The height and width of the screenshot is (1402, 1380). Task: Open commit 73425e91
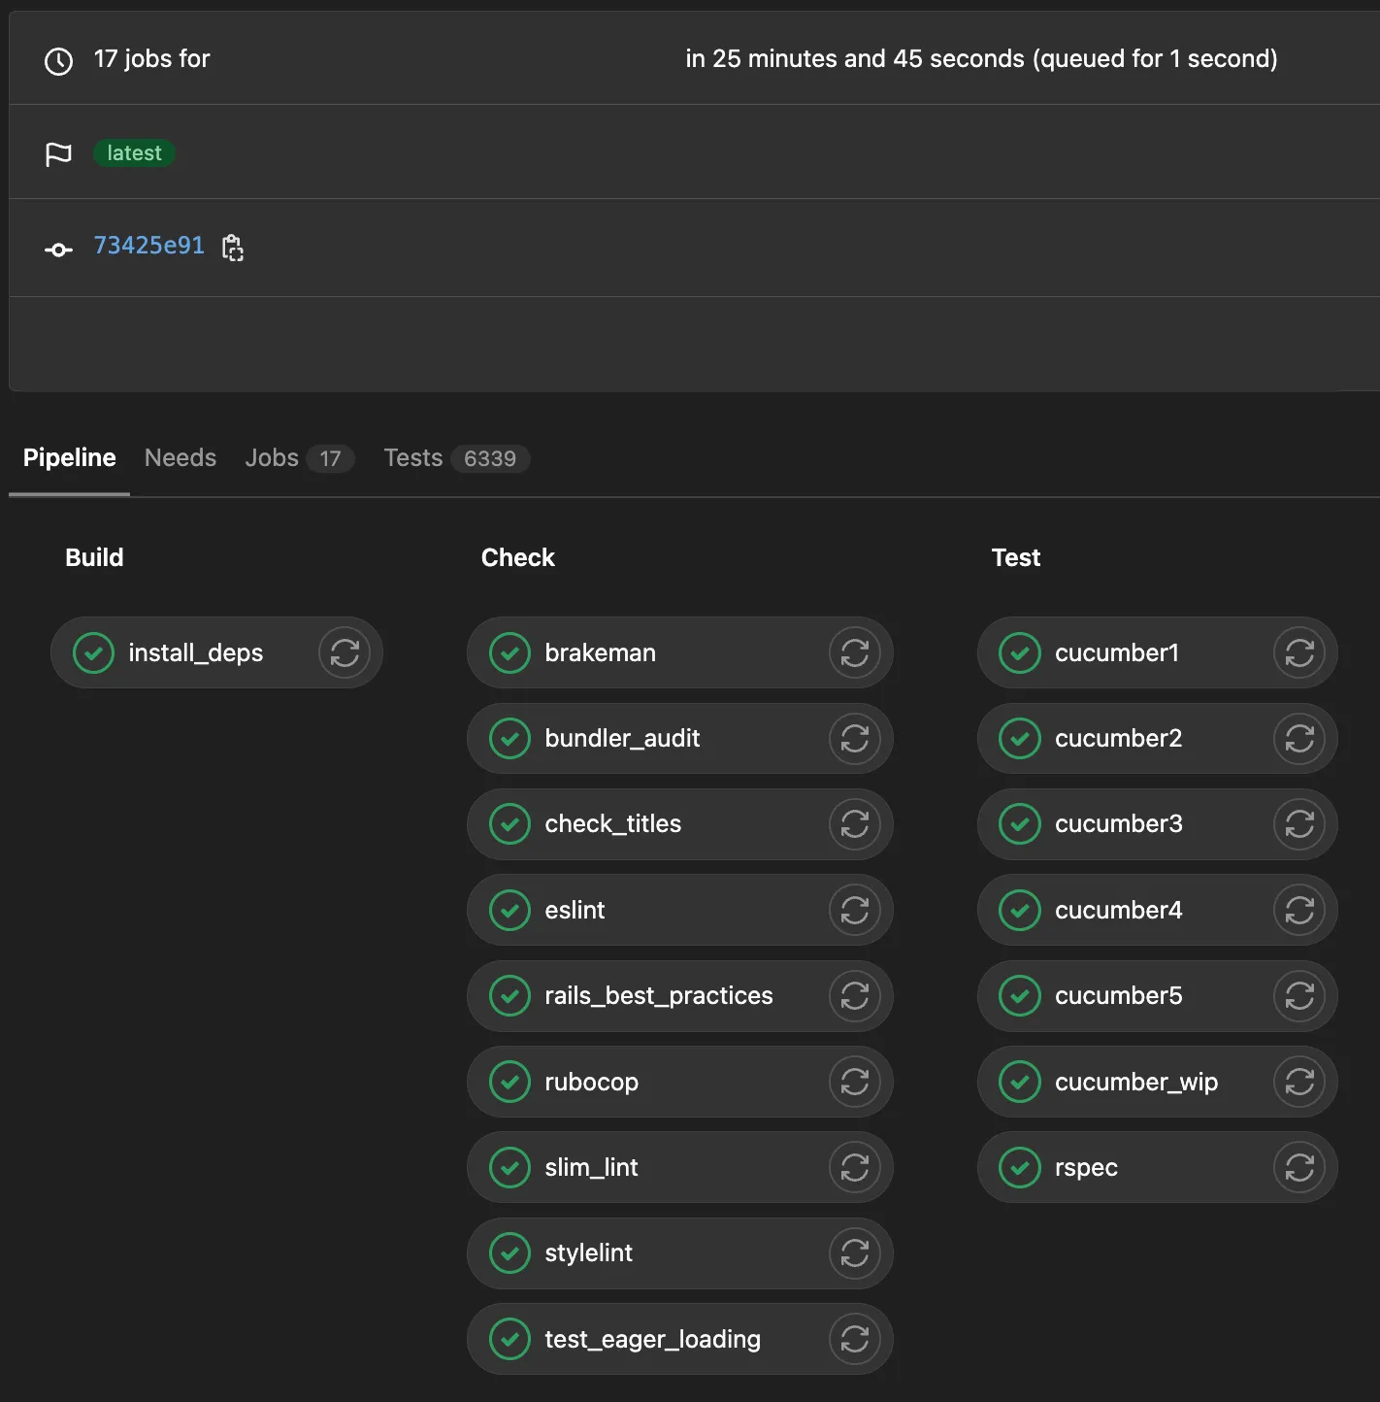148,246
